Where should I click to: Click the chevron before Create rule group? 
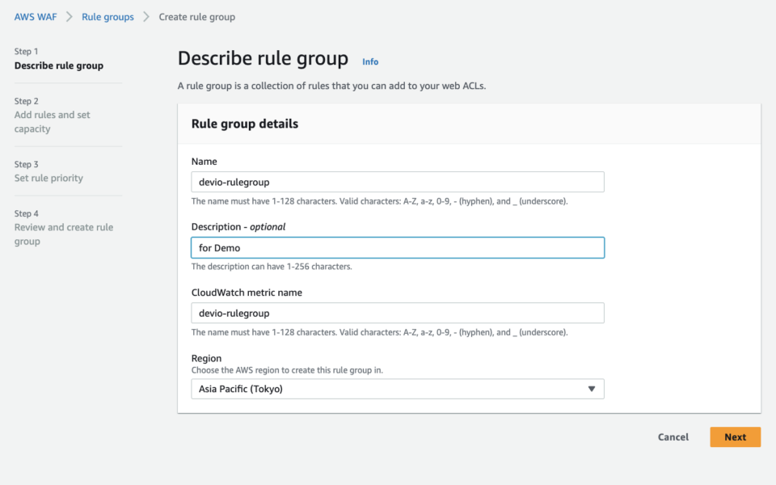tap(147, 16)
